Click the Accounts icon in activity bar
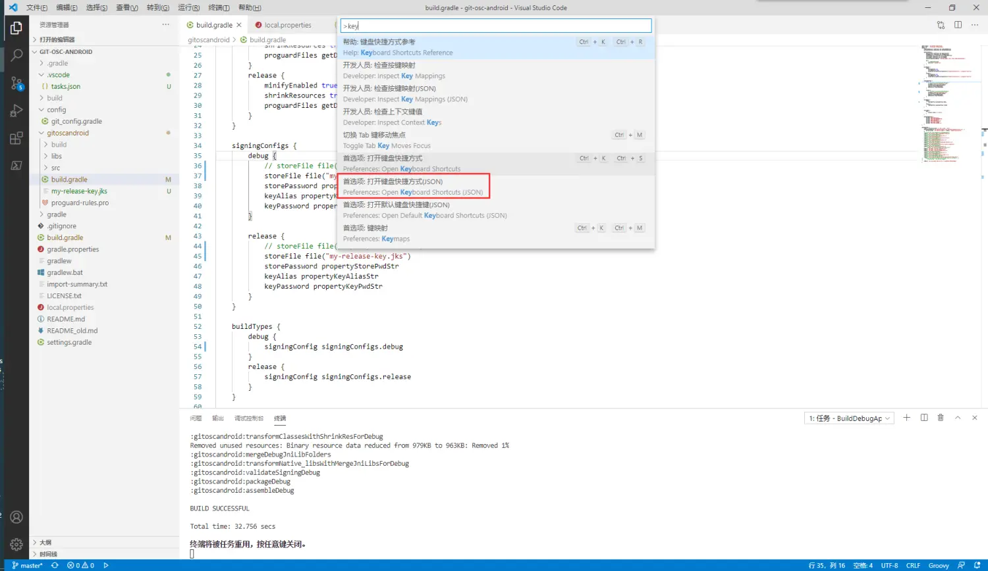This screenshot has height=571, width=988. pyautogui.click(x=16, y=517)
